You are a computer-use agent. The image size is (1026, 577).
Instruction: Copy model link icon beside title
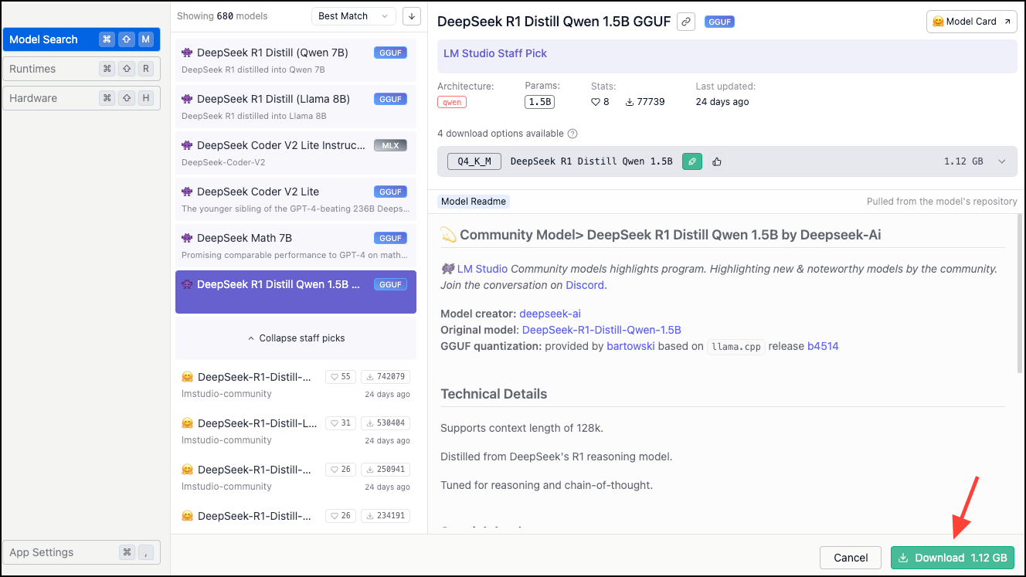click(686, 22)
